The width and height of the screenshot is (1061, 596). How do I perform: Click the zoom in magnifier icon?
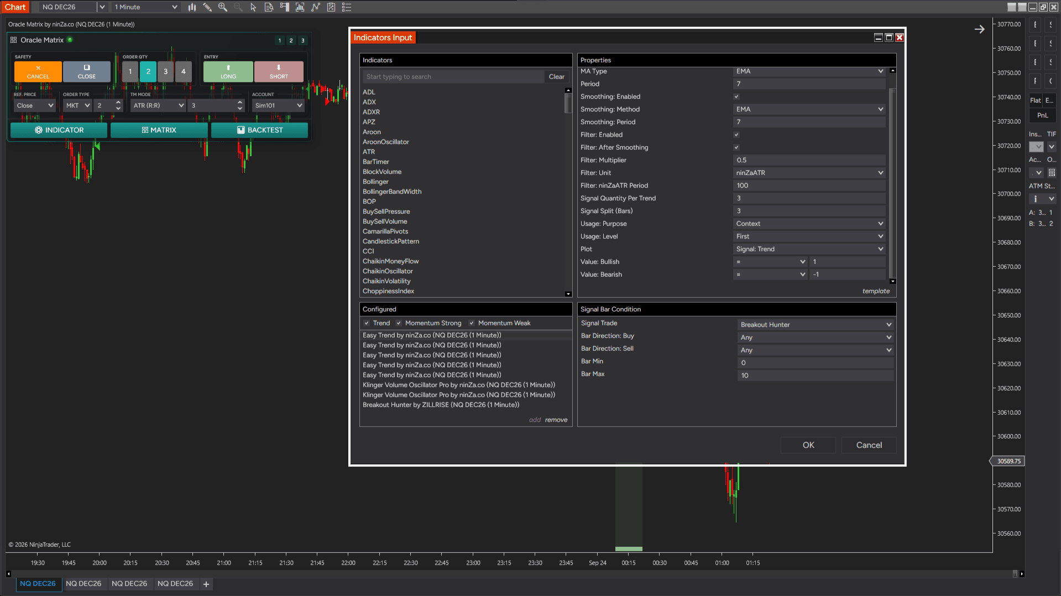point(223,7)
